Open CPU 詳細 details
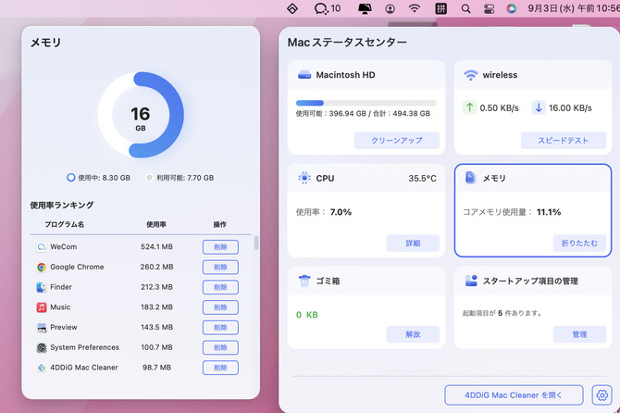Image resolution: width=620 pixels, height=413 pixels. 413,243
